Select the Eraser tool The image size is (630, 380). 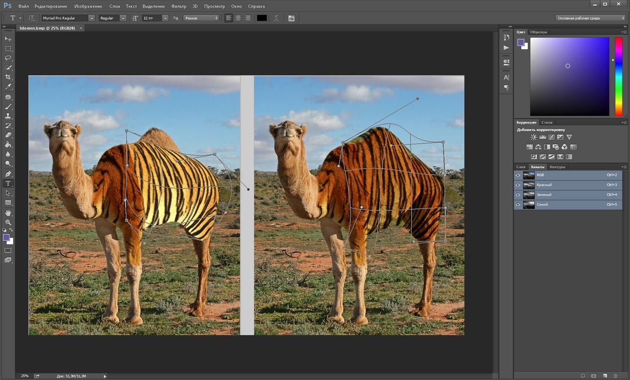[8, 135]
